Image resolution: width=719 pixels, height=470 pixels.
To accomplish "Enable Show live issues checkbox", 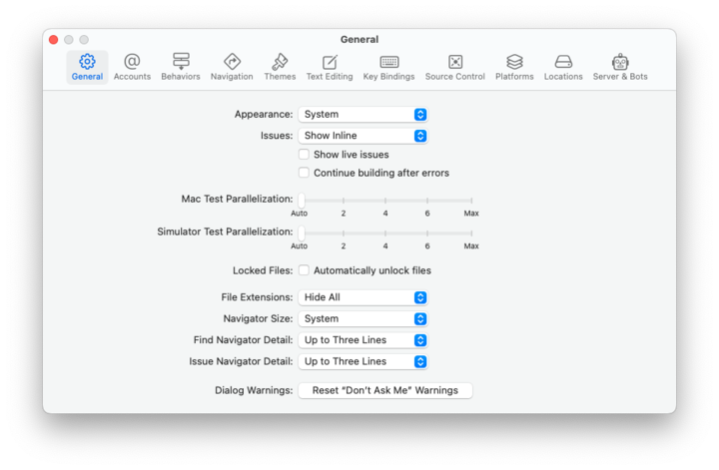I will point(304,155).
